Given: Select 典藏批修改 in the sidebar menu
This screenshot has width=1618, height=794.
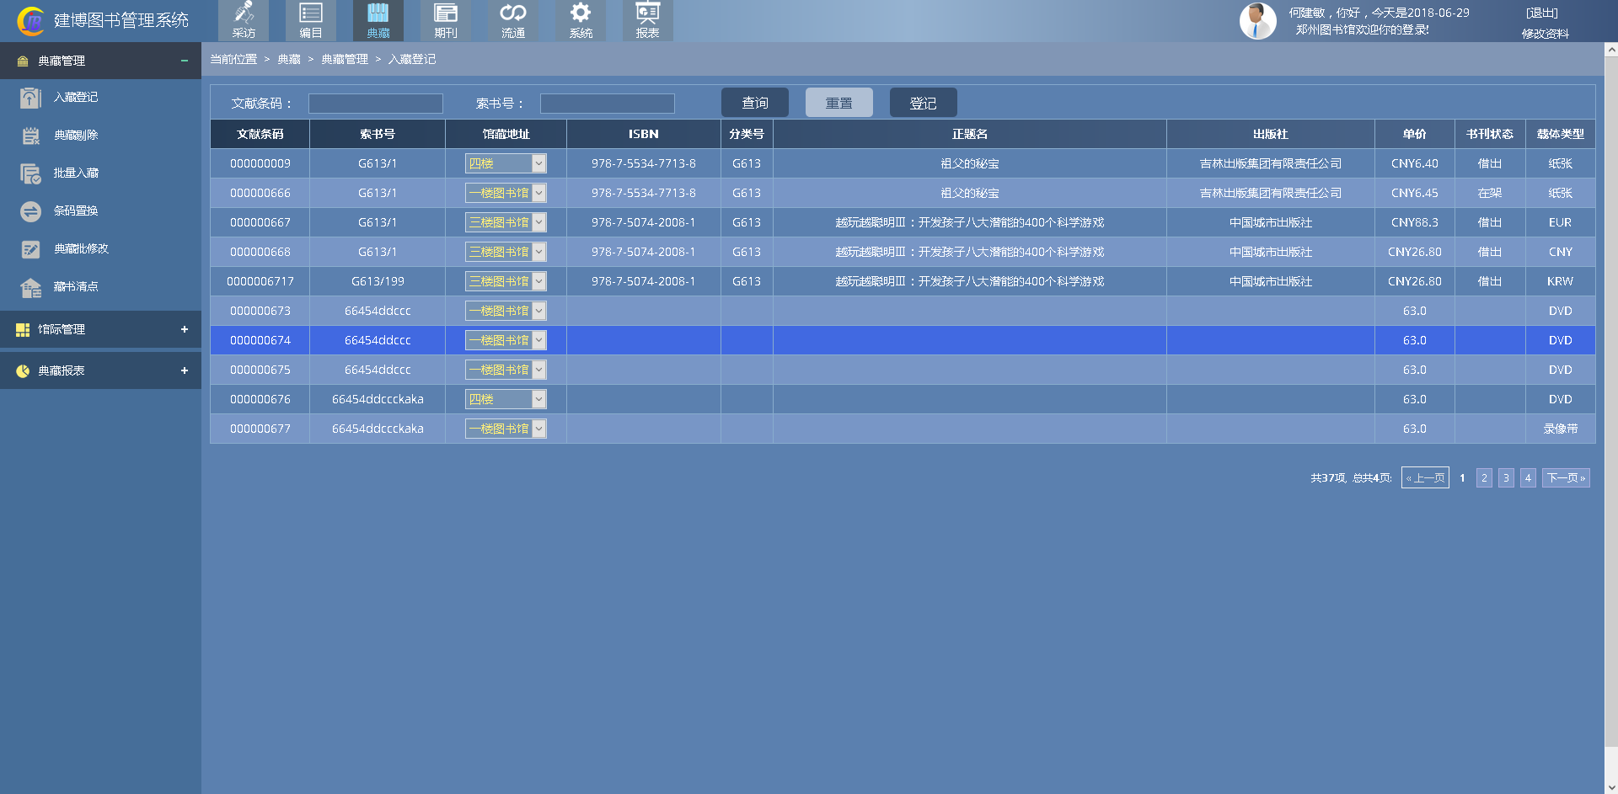Looking at the screenshot, I should point(81,248).
